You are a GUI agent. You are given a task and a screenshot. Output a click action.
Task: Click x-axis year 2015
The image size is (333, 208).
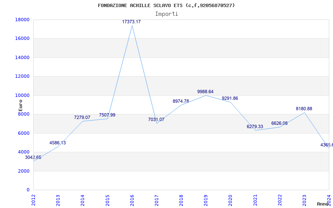(107, 200)
